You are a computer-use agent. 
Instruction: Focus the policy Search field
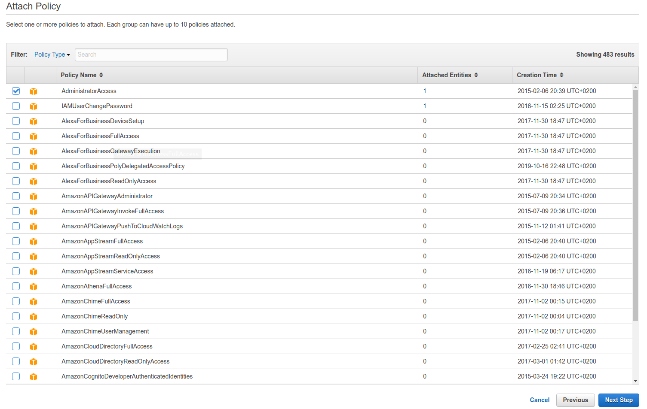coord(151,55)
